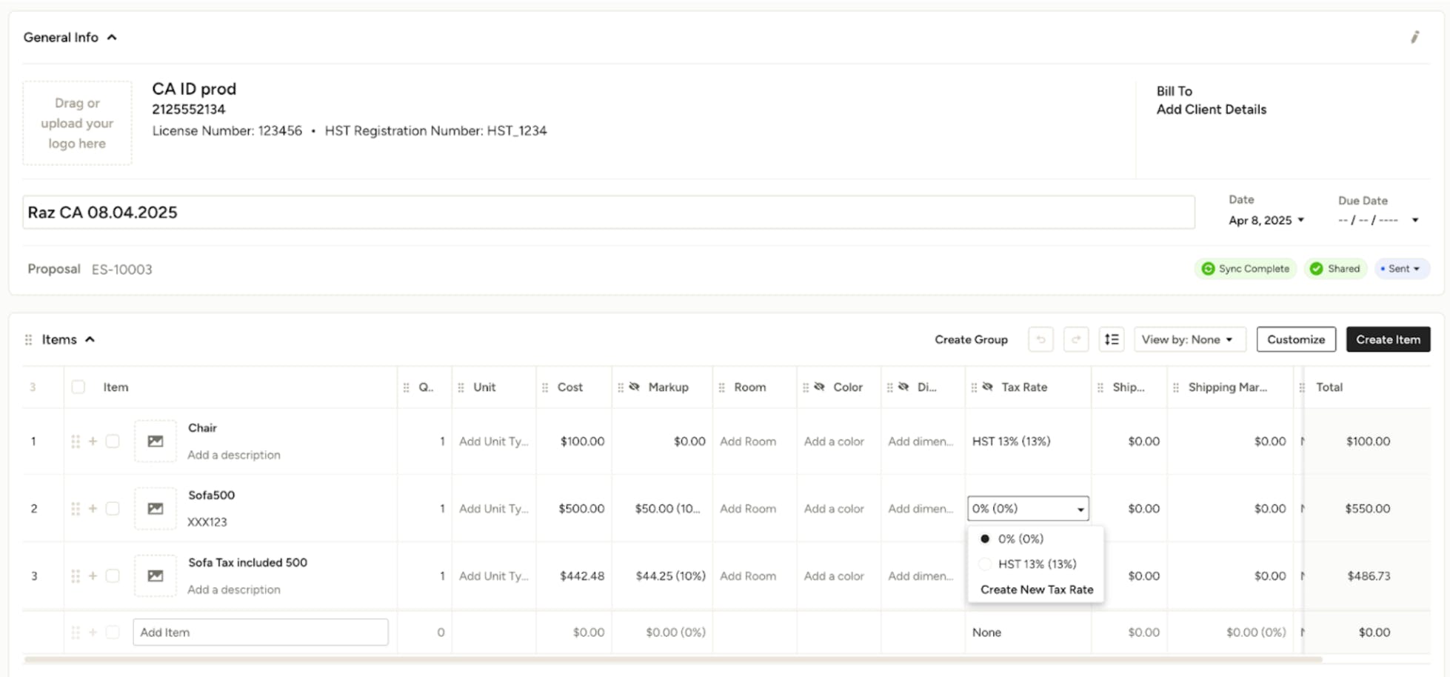Click the Shared green check badge

click(1316, 269)
